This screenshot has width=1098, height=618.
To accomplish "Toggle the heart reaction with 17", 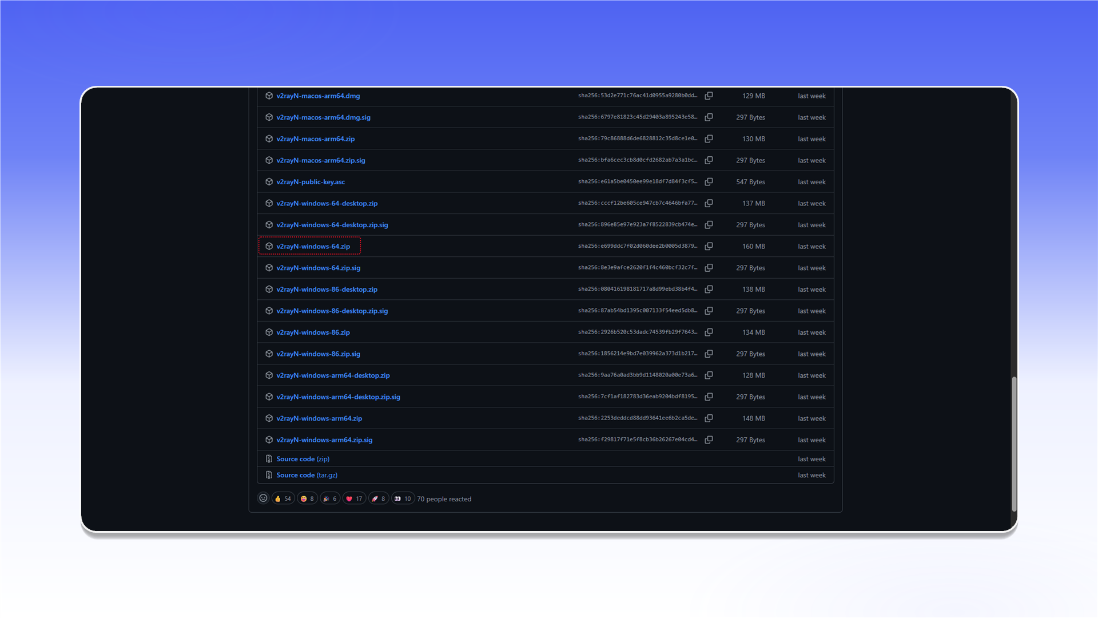I will coord(354,499).
